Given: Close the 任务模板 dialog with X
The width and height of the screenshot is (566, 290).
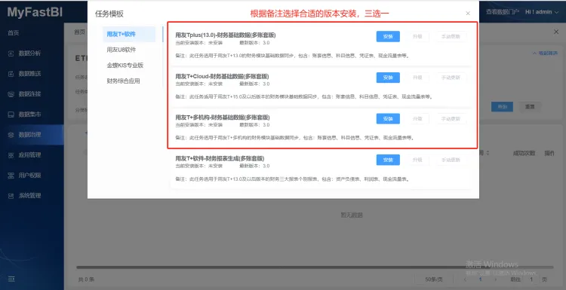Looking at the screenshot, I should click(x=468, y=14).
